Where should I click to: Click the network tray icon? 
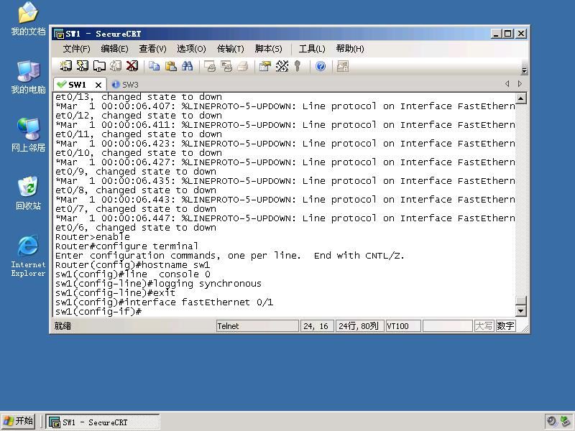pos(565,422)
